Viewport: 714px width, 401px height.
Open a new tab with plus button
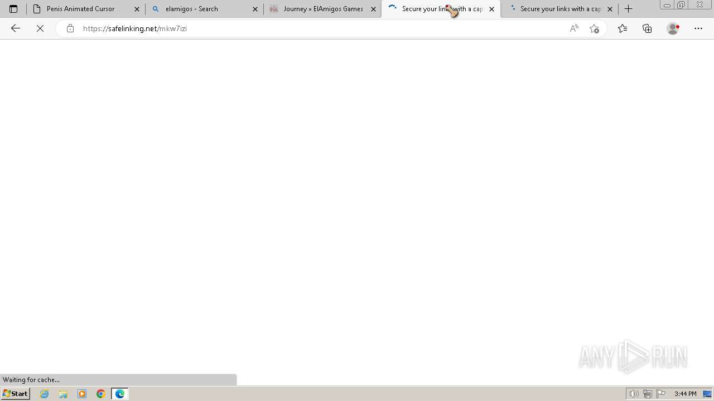[x=628, y=9]
